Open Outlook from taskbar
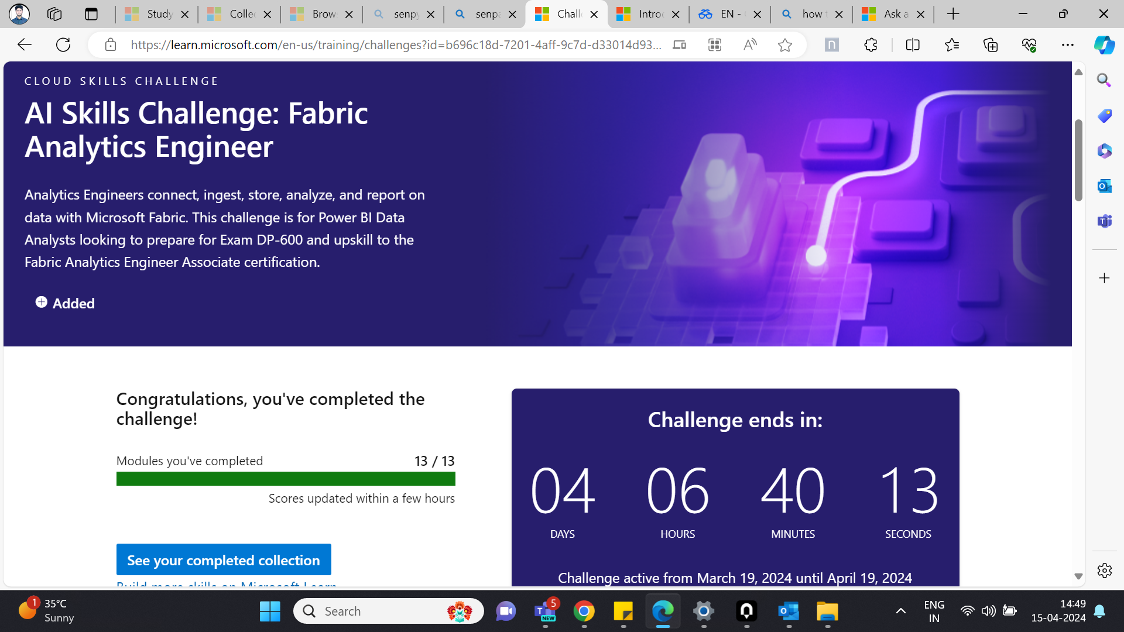The height and width of the screenshot is (632, 1124). pyautogui.click(x=789, y=611)
